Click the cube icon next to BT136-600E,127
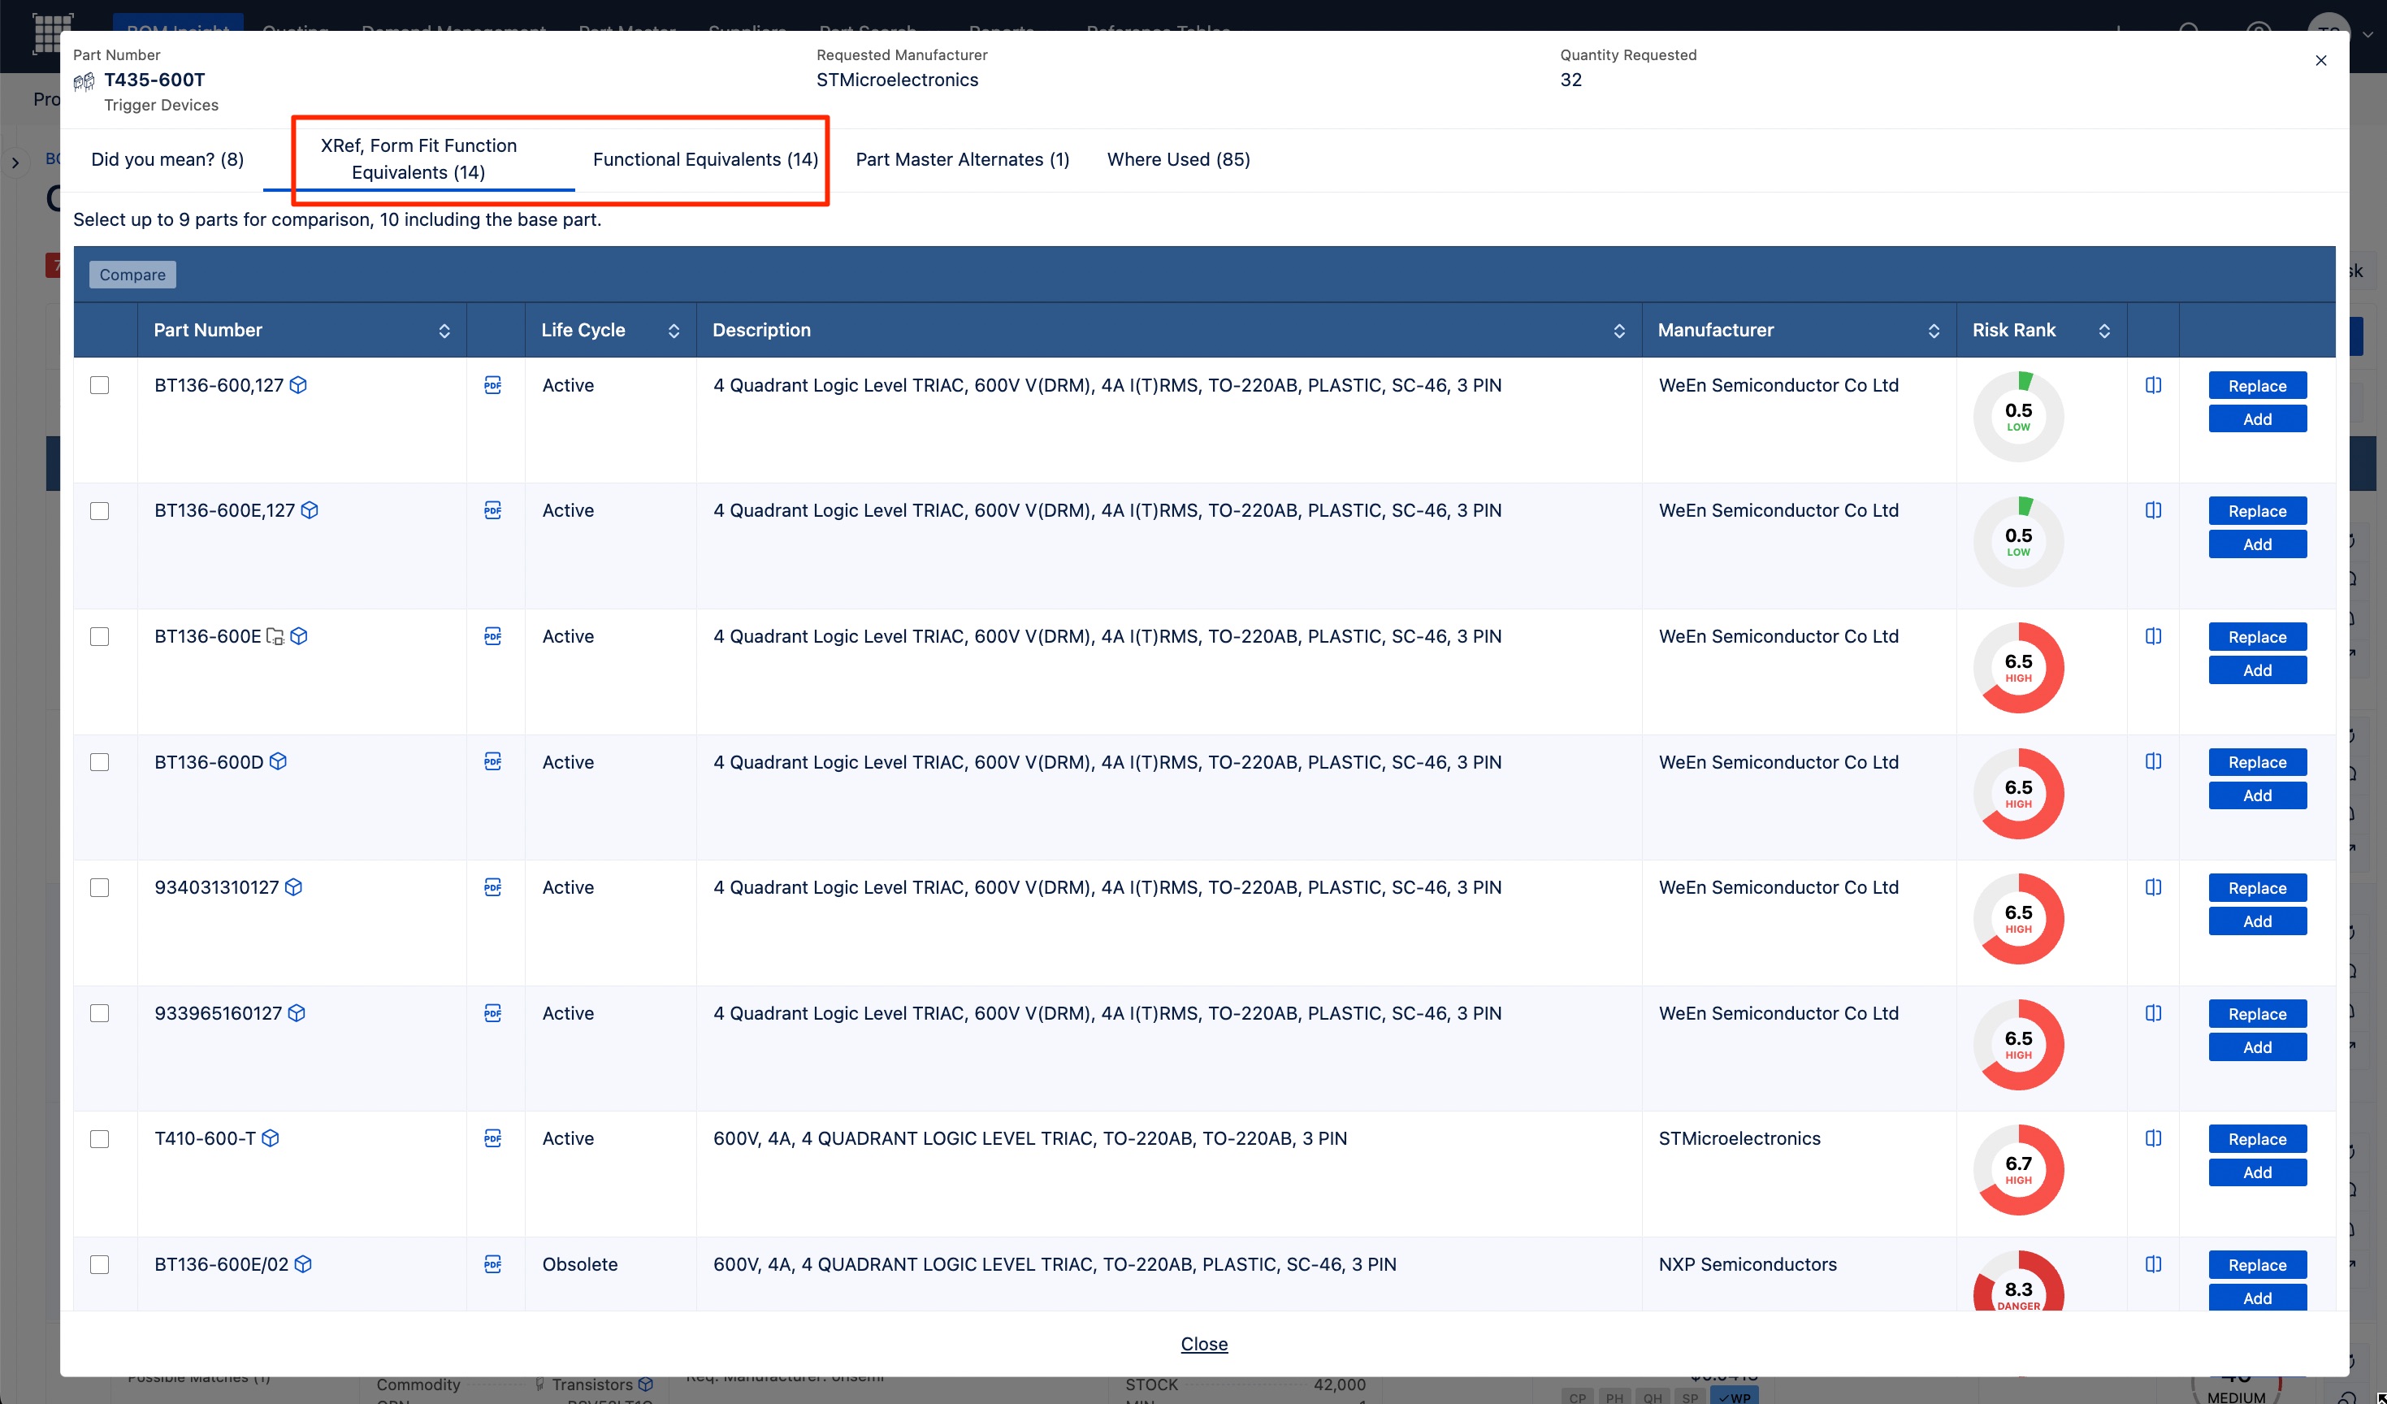Viewport: 2387px width, 1404px height. [x=310, y=509]
